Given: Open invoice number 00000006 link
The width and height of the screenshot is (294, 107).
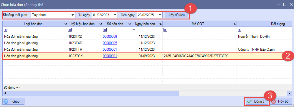Looking at the screenshot, I should 110,37.
